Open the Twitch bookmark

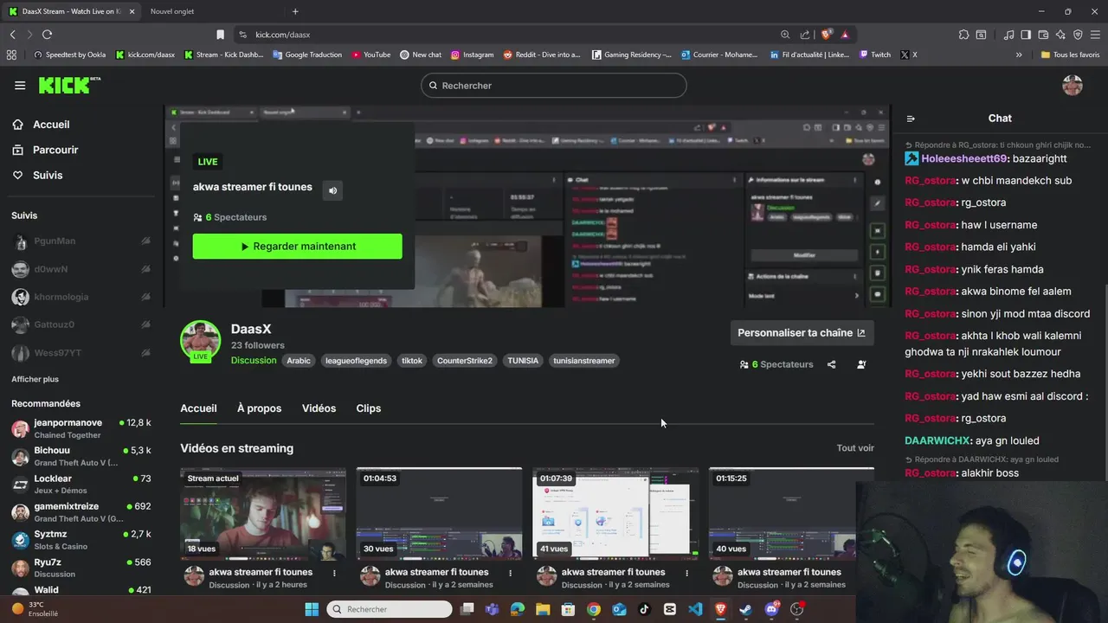[x=875, y=55]
